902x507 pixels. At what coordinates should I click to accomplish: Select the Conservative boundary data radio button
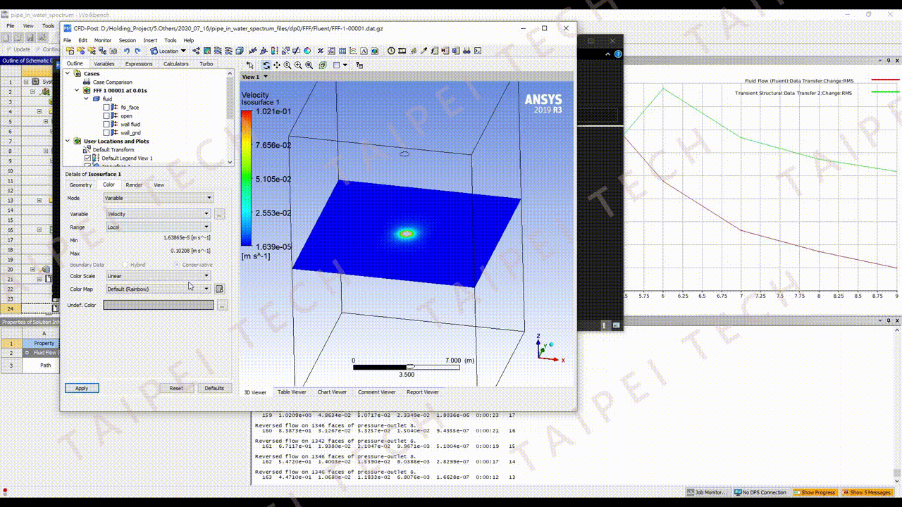click(177, 265)
